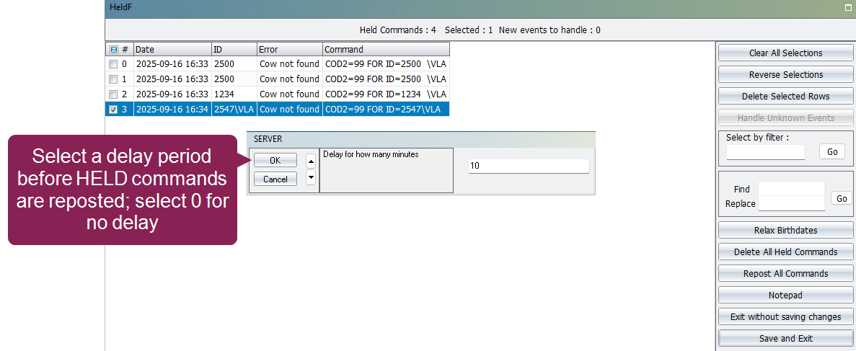Click the Find text field
Viewport: 856px width, 351px height.
791,189
